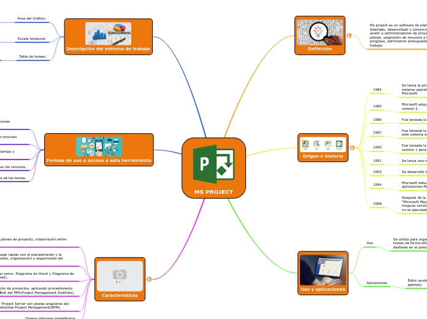Viewport: 427px width, 319px height.
Task: Open the link icon beside Origen e historia
Action: point(352,148)
